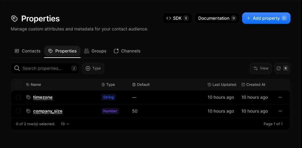The height and width of the screenshot is (148, 302).
Task: Sort by the Default column header
Action: click(141, 84)
